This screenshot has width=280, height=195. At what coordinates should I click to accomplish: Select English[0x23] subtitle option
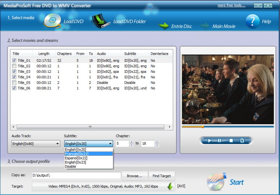[x=89, y=162]
